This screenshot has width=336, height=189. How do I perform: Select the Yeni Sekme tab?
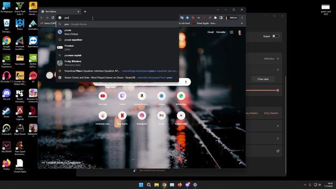point(60,12)
